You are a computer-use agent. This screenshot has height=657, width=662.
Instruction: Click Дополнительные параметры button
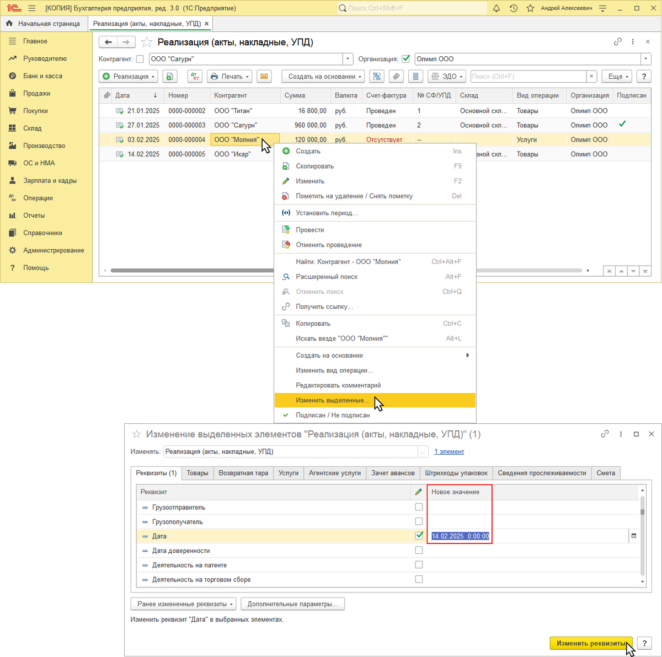pos(293,604)
